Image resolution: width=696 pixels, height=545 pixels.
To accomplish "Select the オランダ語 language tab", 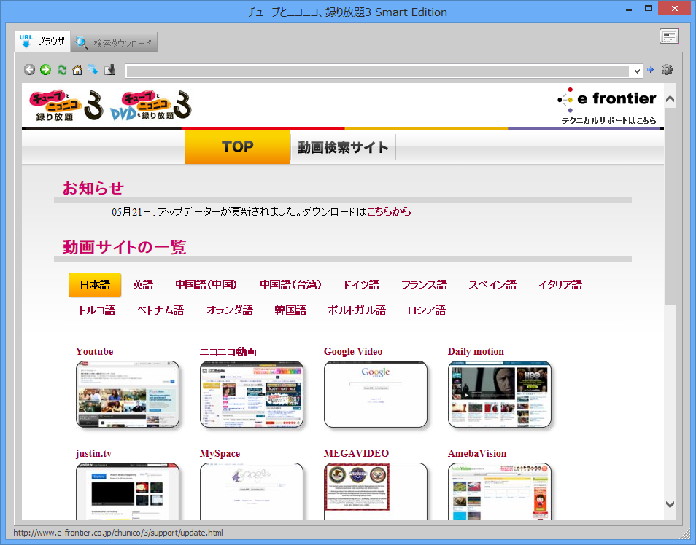I will 230,310.
